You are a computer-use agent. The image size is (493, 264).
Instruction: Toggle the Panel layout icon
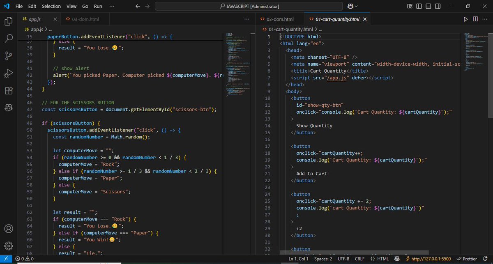[x=428, y=6]
